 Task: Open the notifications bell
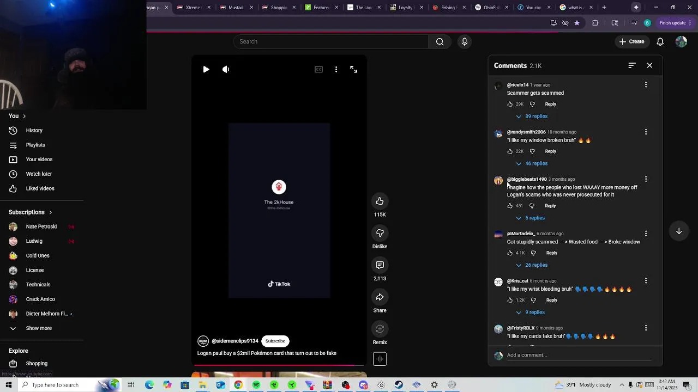tap(660, 41)
